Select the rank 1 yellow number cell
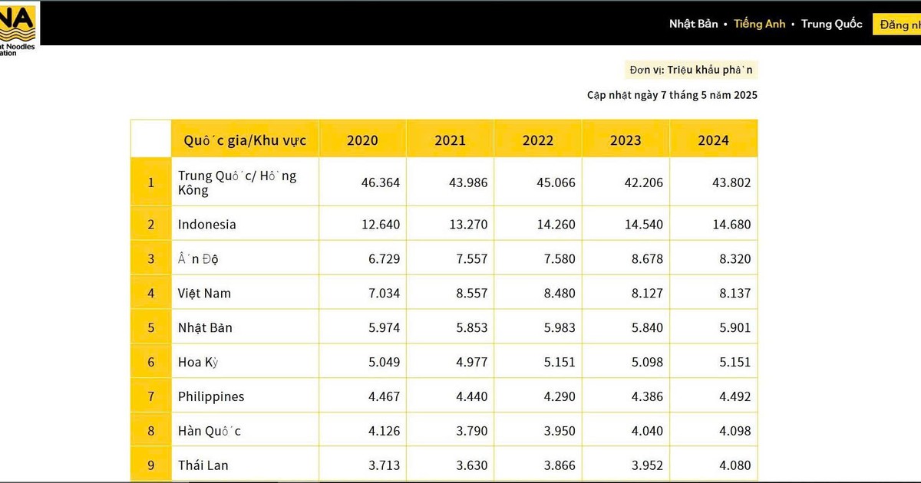921x483 pixels. 151,182
